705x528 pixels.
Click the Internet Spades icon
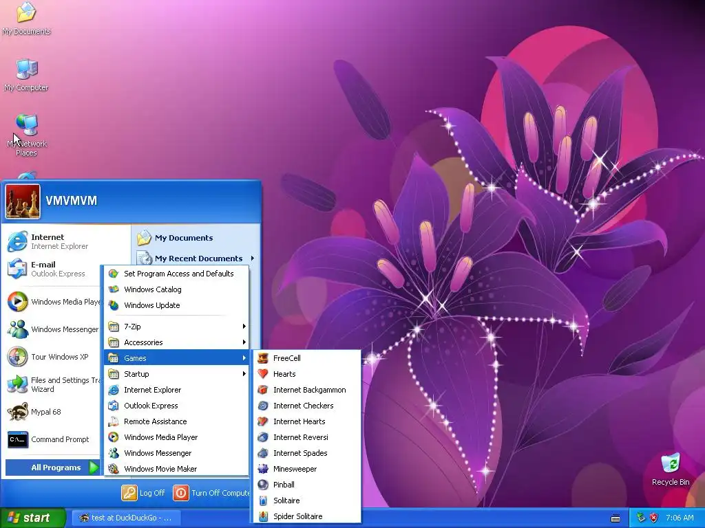click(x=263, y=453)
